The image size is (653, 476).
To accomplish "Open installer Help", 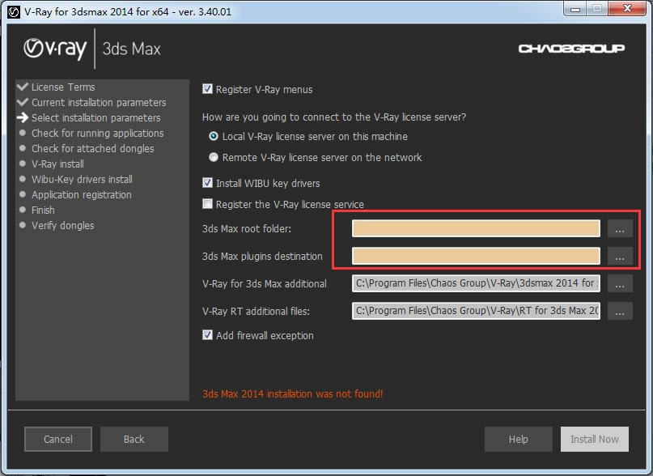I will coord(519,439).
